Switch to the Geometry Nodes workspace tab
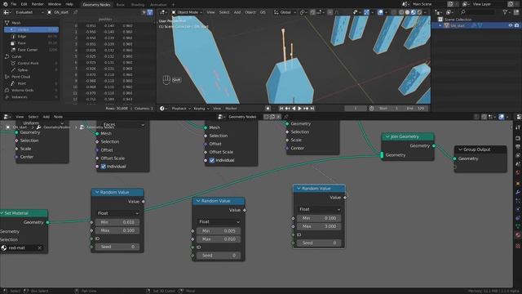This screenshot has height=294, width=522. 96,4
